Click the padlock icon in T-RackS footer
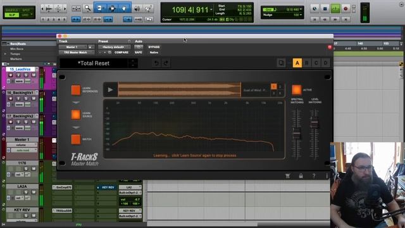Viewport: 405px width, 228px height. tap(301, 176)
